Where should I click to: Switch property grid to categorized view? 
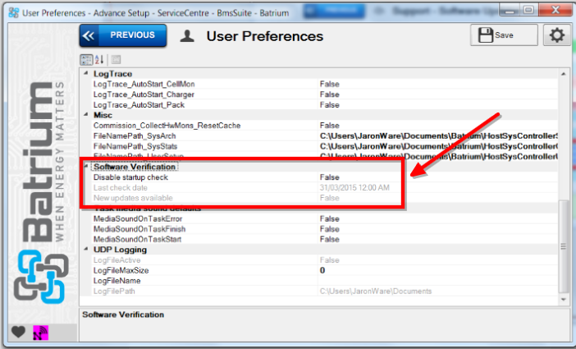coord(87,60)
